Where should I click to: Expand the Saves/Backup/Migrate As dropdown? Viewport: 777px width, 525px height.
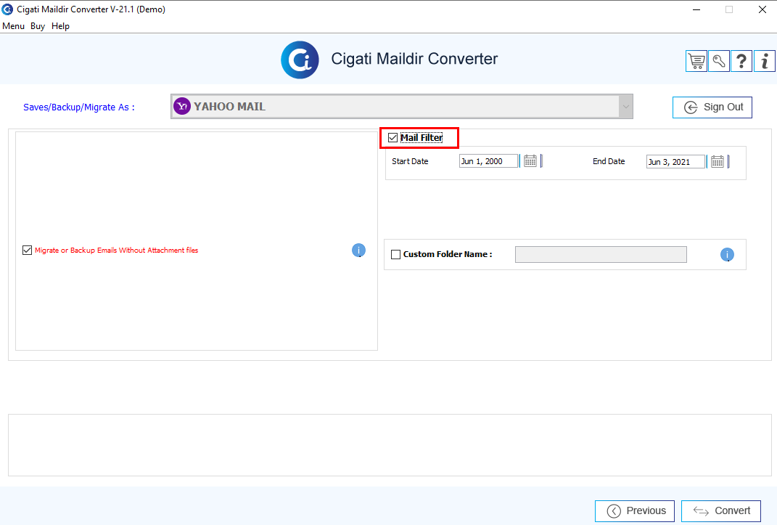626,107
